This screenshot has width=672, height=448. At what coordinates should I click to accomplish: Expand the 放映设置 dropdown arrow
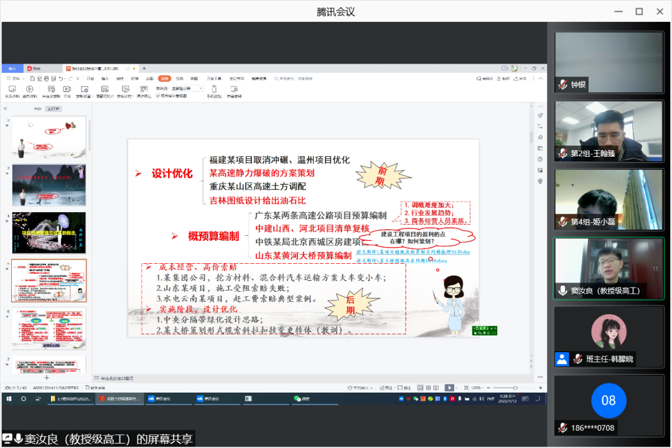pyautogui.click(x=92, y=96)
